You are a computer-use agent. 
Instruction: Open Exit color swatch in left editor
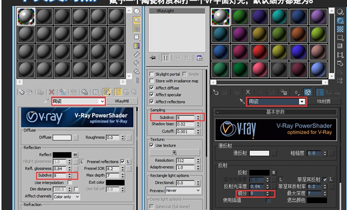(x=115, y=182)
